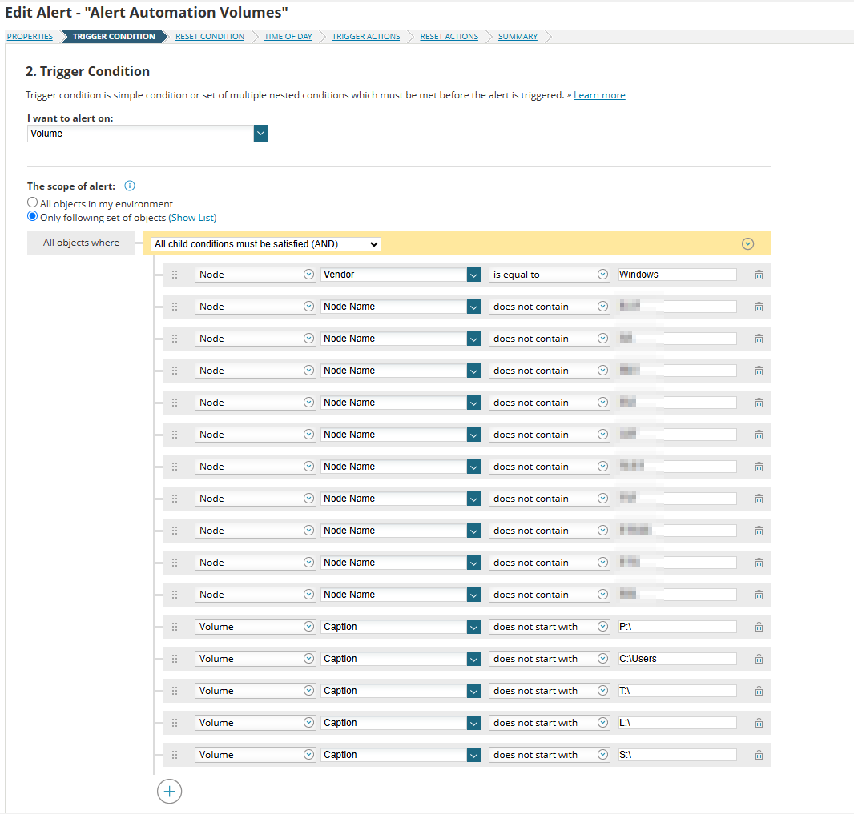Expand the yellow condition group options chevron

[x=747, y=244]
